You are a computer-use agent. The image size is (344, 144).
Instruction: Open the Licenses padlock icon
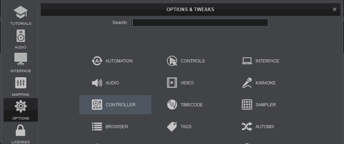(x=21, y=130)
